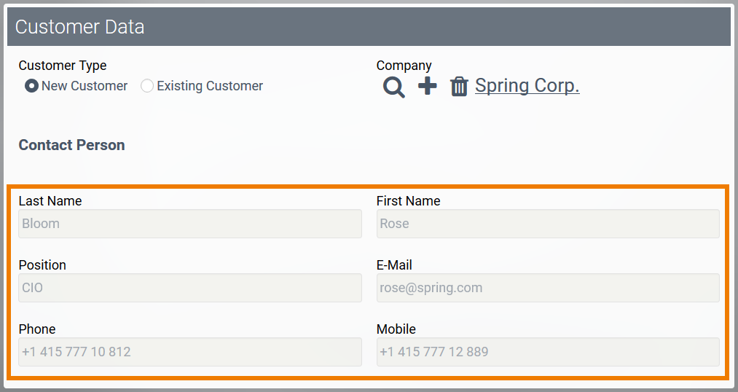Remove Spring Corp. using the trash icon
The image size is (738, 392).
click(x=459, y=87)
